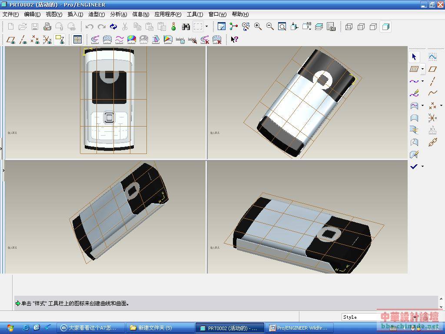Toggle datum points display
445x334 pixels.
35,40
